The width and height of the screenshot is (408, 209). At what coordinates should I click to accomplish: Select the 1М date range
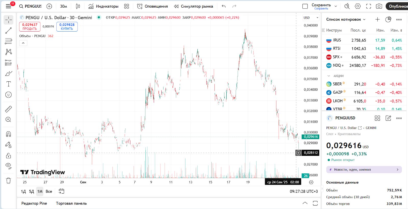tap(40, 191)
